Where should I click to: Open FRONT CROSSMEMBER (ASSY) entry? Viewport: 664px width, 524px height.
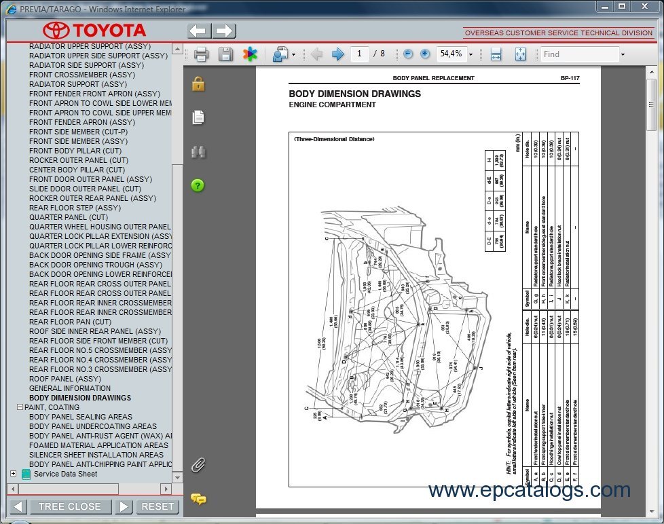[82, 75]
